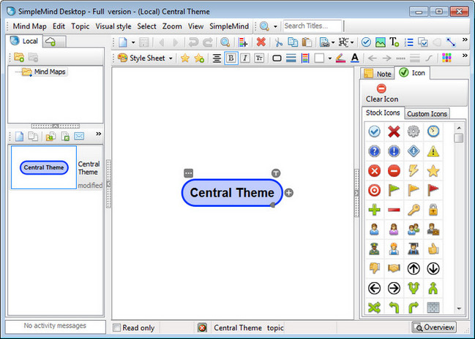475x339 pixels.
Task: Pick the padlock stock icon
Action: [433, 210]
